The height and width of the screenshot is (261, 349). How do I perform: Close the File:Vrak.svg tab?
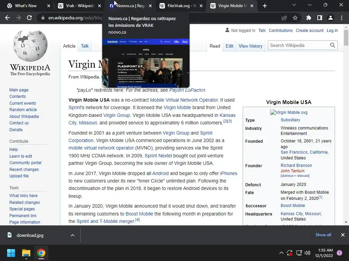[201, 6]
